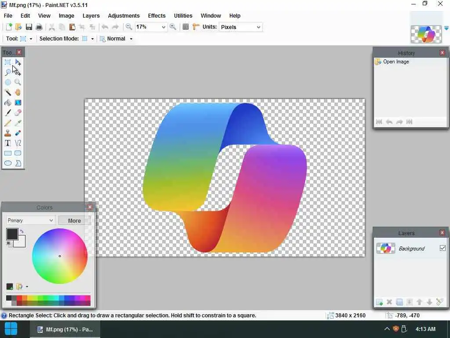The height and width of the screenshot is (338, 450).
Task: Open the Image menu
Action: click(x=66, y=16)
